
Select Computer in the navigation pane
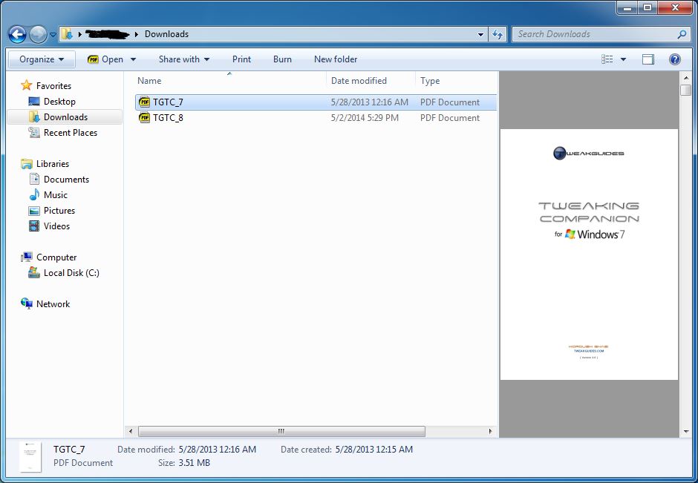56,257
